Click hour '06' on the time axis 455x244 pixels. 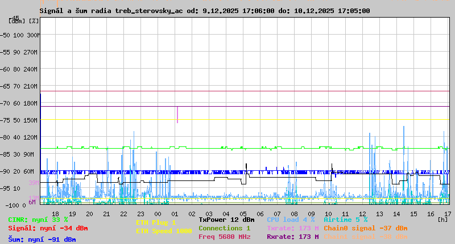tap(260, 214)
